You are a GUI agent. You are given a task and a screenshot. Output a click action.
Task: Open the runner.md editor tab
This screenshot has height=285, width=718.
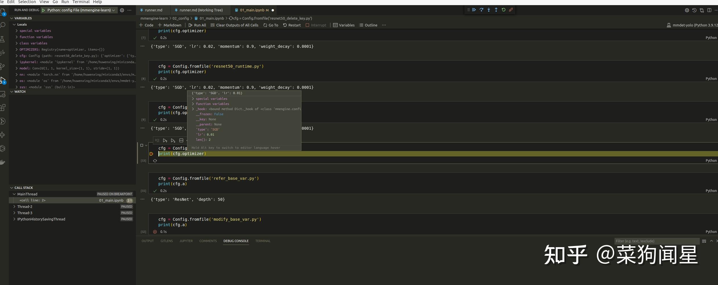click(x=154, y=10)
